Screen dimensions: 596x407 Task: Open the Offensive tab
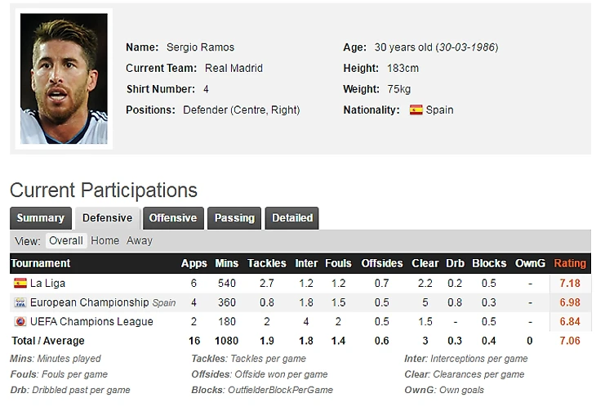click(x=173, y=218)
